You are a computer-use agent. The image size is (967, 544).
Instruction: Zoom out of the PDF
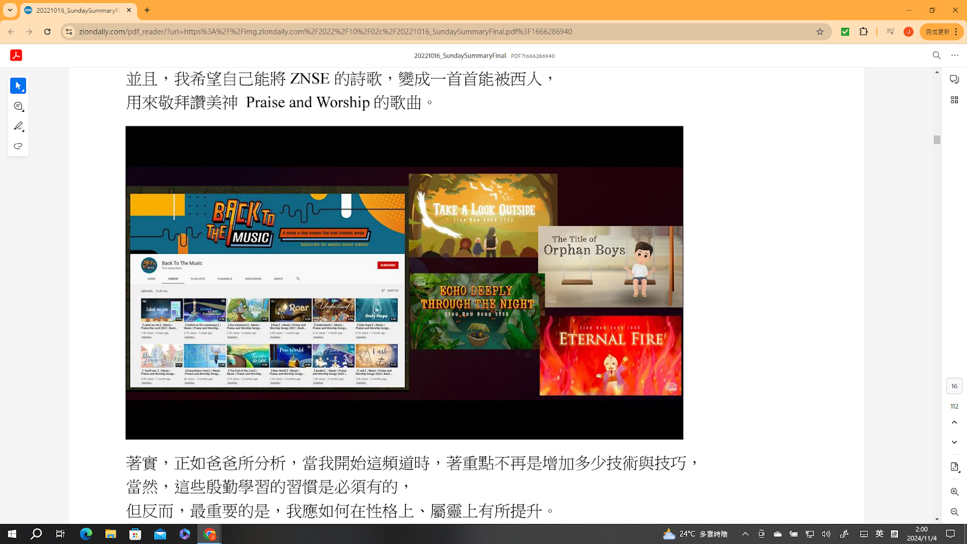click(x=954, y=512)
